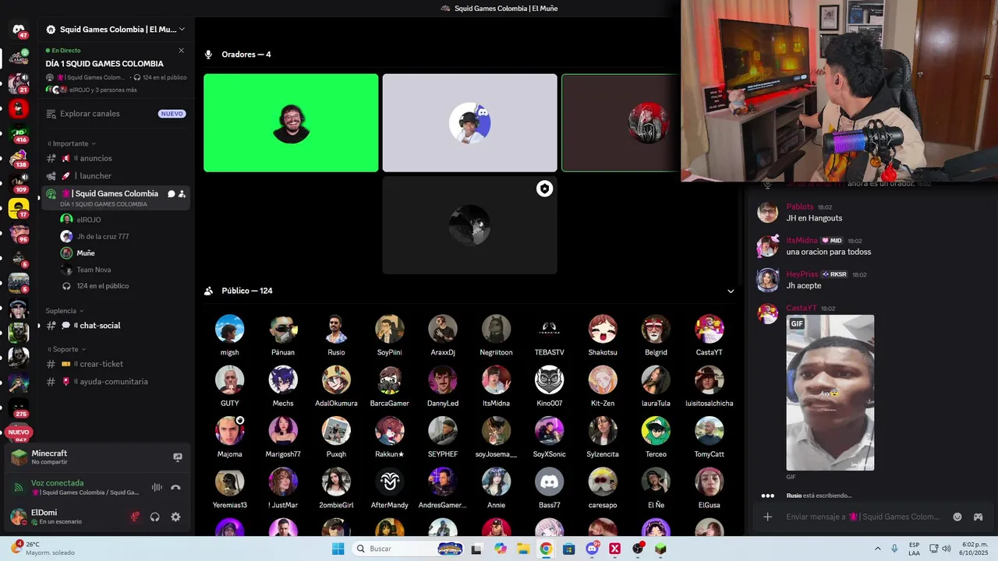Viewport: 998px width, 561px height.
Task: Open File Explorer in taskbar
Action: point(523,549)
